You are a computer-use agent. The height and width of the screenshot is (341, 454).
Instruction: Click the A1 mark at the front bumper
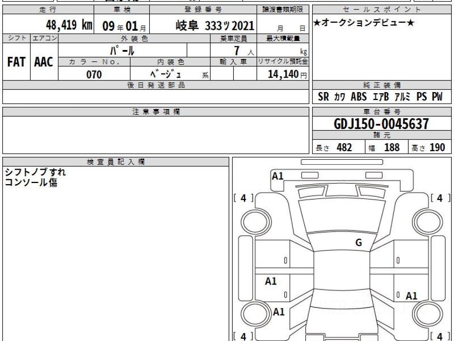278,176
